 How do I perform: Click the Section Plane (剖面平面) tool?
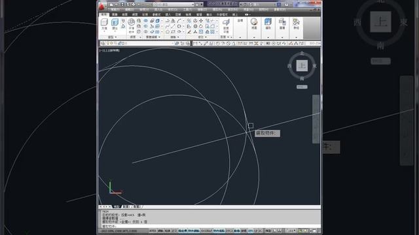tap(226, 25)
